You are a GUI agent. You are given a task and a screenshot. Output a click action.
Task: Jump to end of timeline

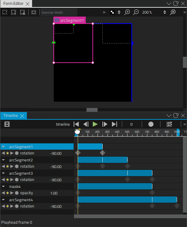click(x=114, y=124)
